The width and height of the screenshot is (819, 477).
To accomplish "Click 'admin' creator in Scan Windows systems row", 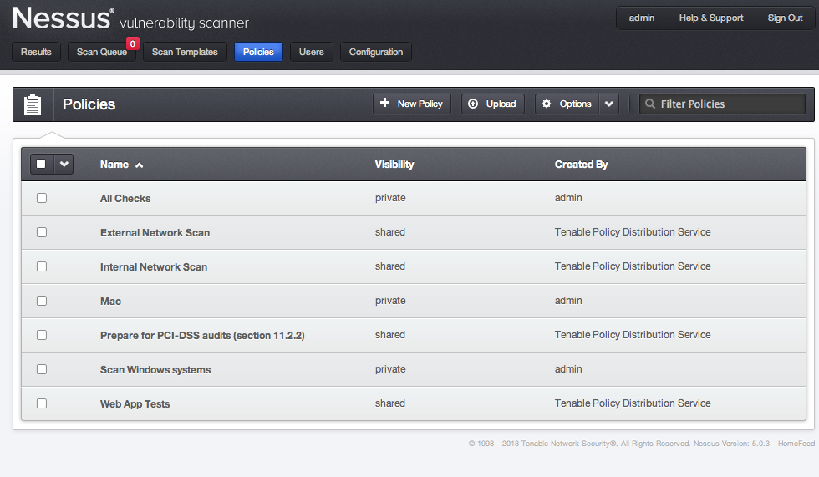I will (x=568, y=369).
